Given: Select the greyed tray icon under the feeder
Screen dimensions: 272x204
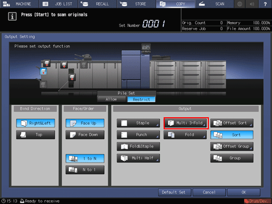Looking at the screenshot, I should [84, 65].
